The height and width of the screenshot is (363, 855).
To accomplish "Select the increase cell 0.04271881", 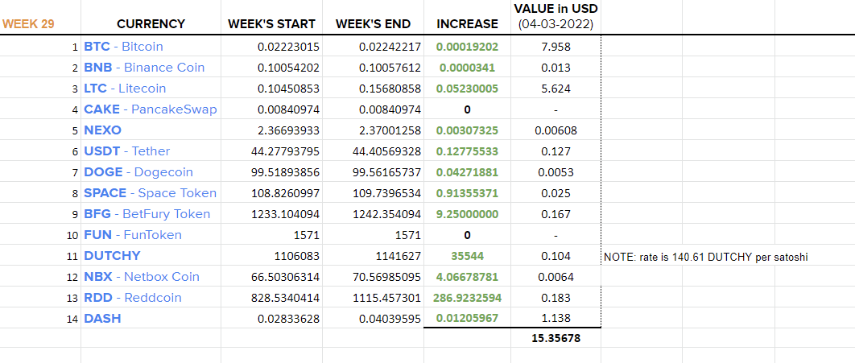I will [x=467, y=172].
